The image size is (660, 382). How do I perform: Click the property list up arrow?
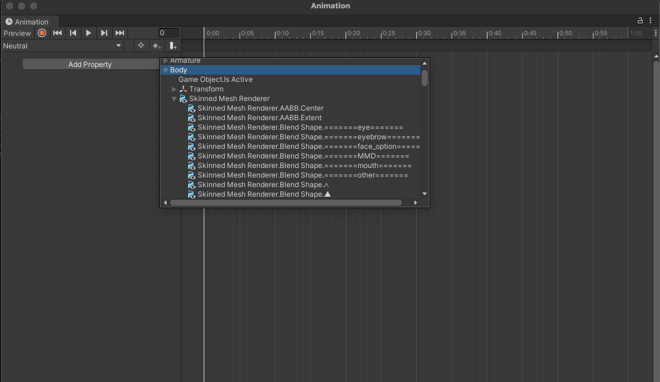click(x=424, y=63)
